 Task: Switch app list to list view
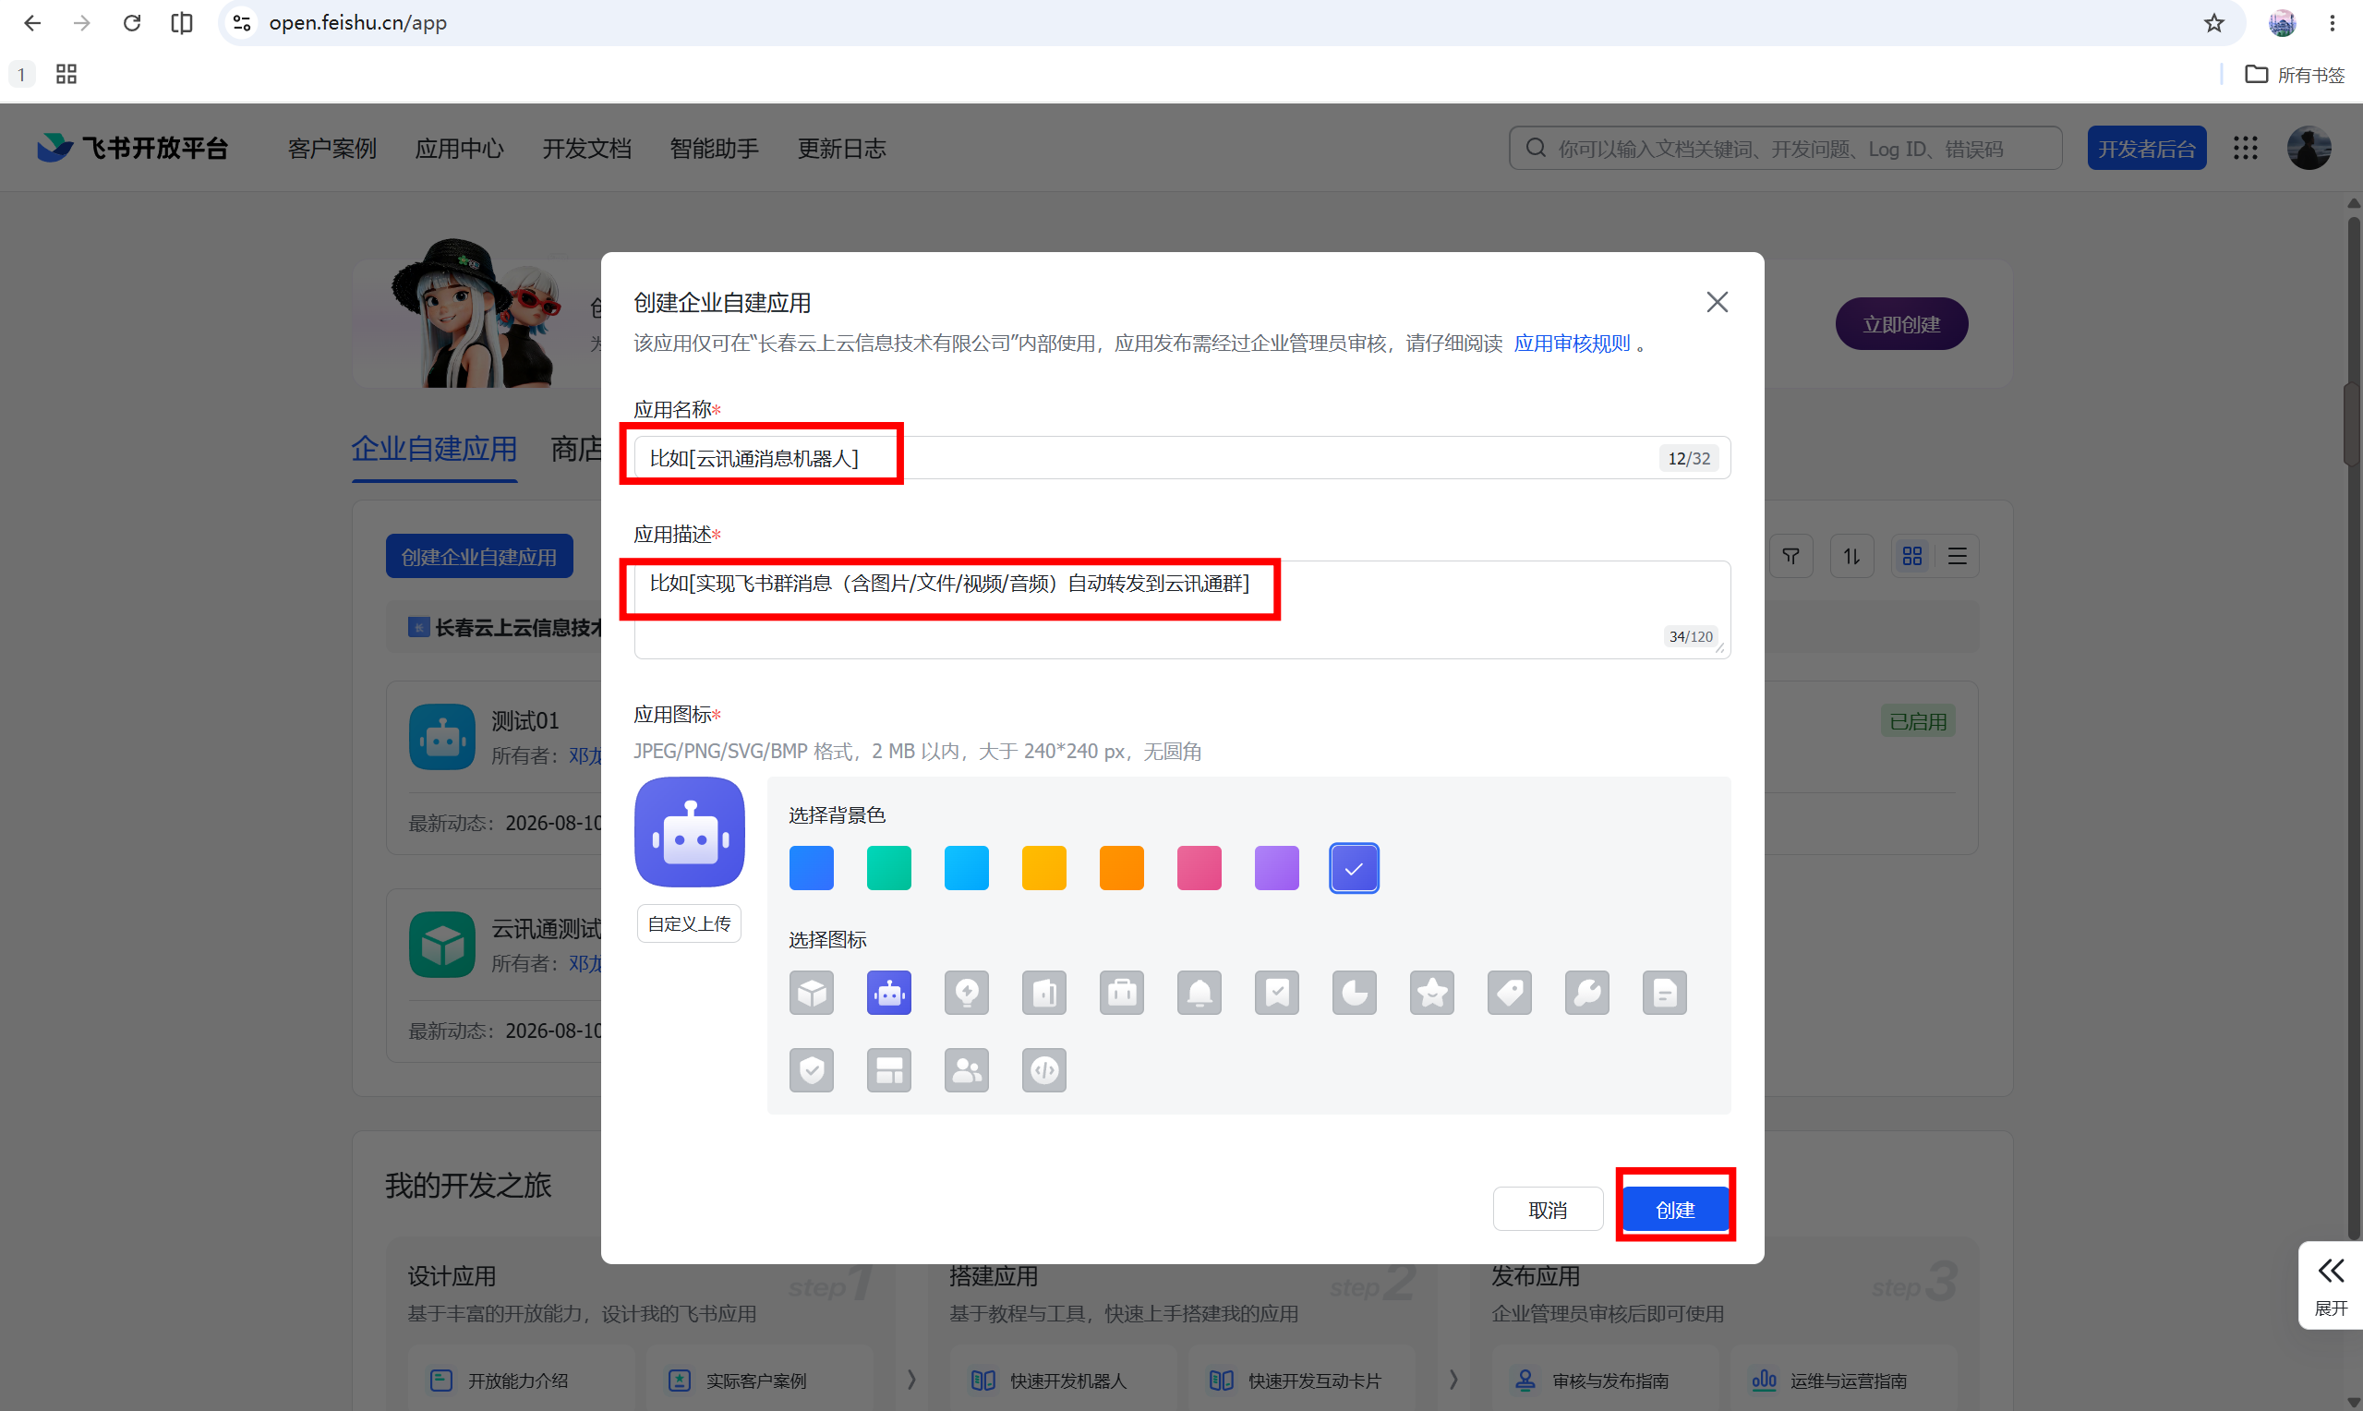point(1957,556)
